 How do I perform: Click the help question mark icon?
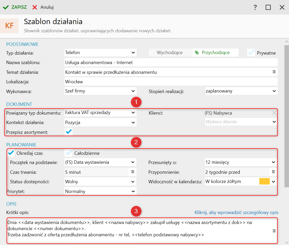click(x=255, y=7)
